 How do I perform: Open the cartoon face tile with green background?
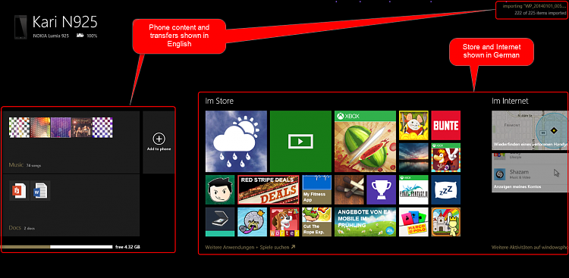point(220,189)
